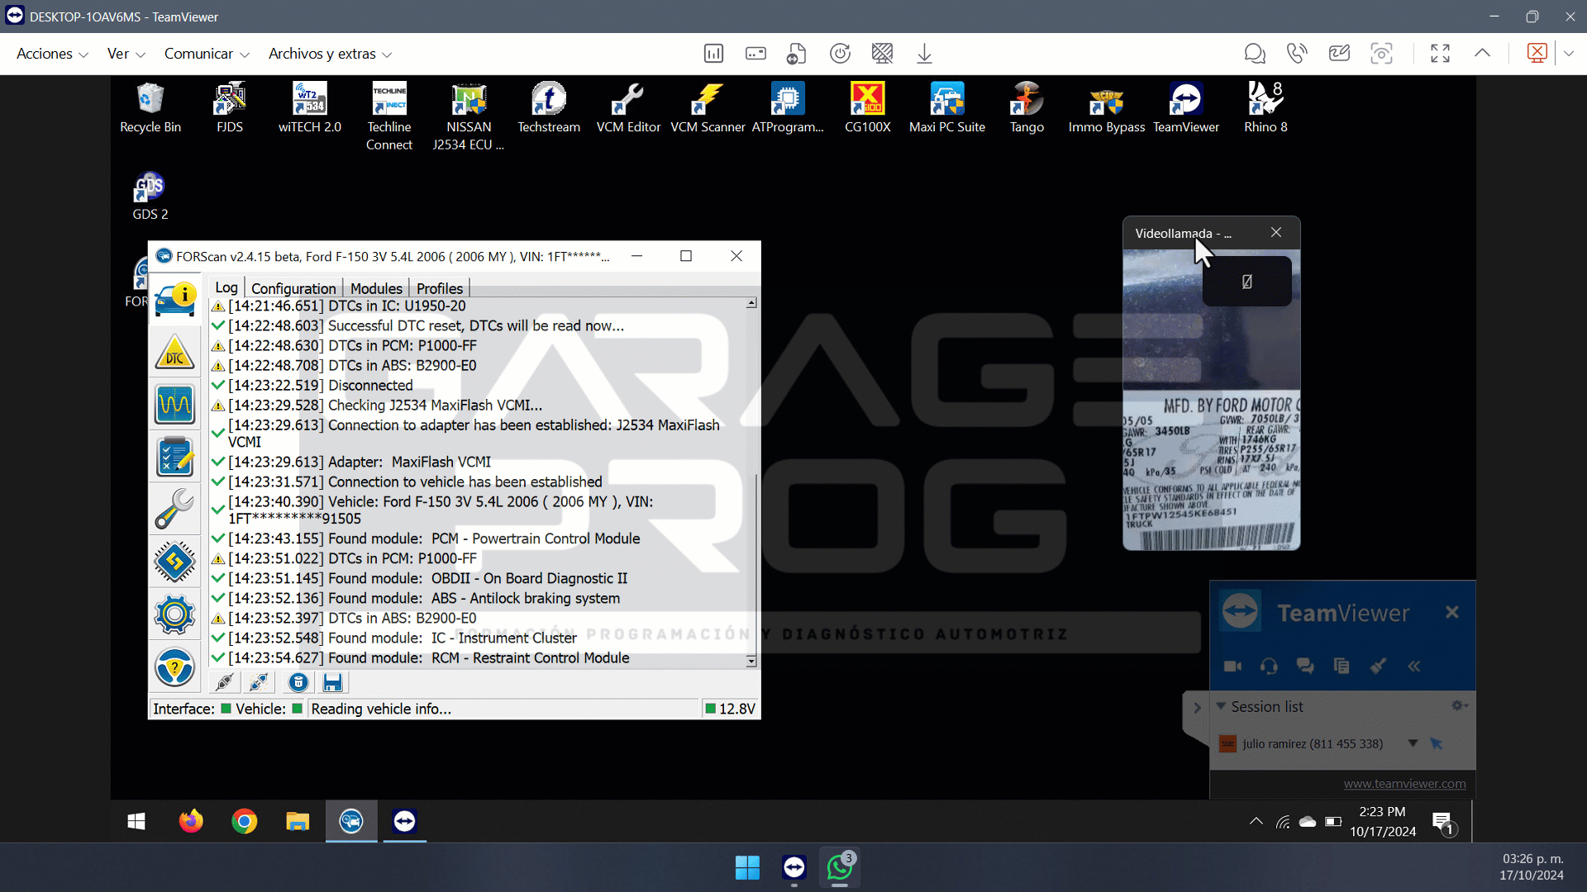Image resolution: width=1587 pixels, height=892 pixels.
Task: Click the connect to vehicle plug icon
Action: click(224, 682)
